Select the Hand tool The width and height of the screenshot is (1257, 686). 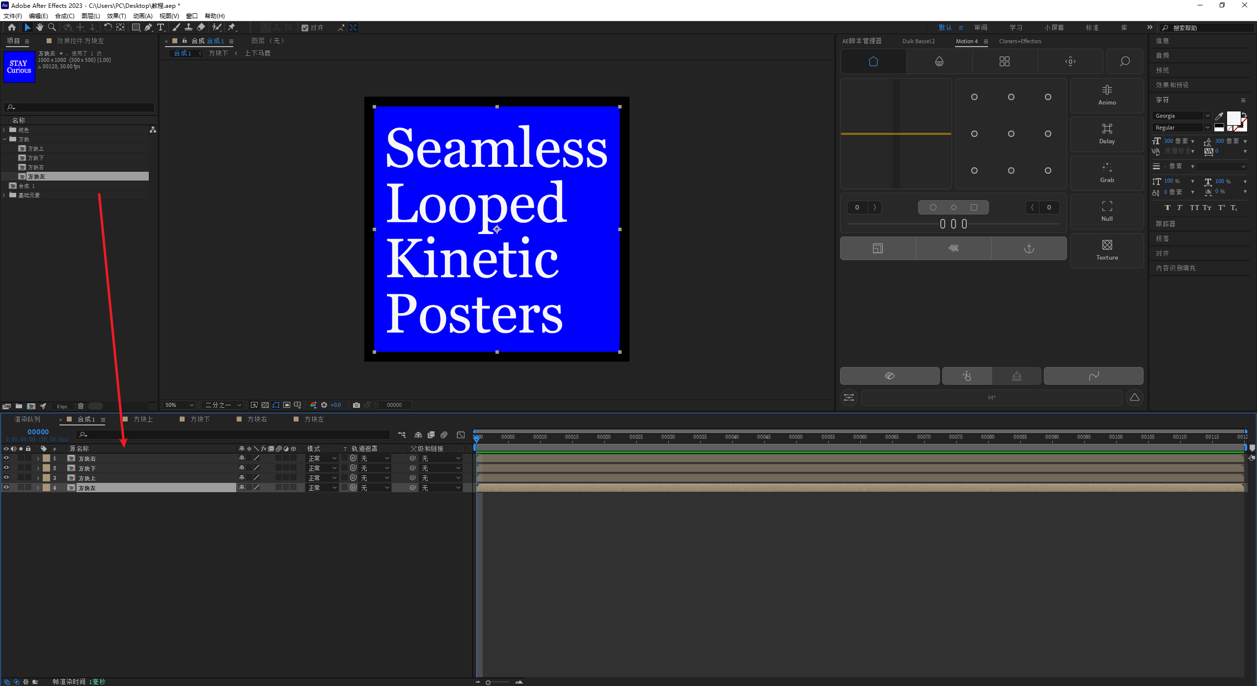40,27
